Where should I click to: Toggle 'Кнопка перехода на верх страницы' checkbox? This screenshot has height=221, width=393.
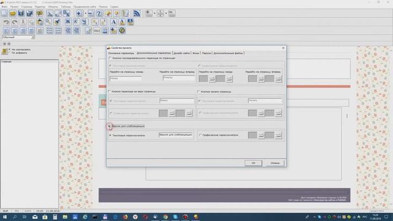(109, 91)
